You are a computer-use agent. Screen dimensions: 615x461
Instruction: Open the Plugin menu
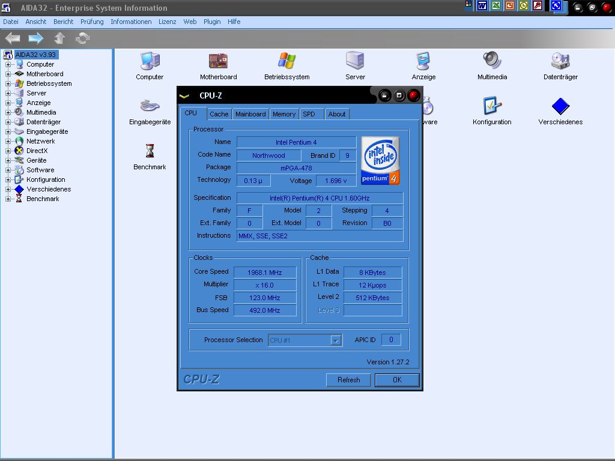coord(212,22)
